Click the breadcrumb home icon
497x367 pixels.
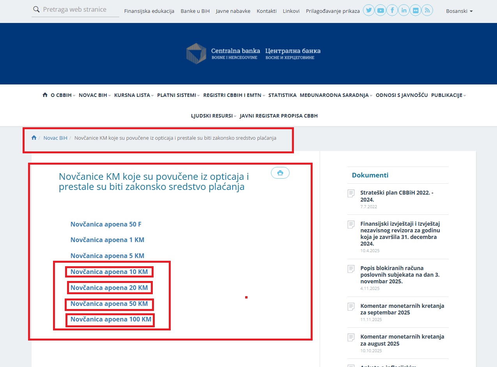pos(34,138)
